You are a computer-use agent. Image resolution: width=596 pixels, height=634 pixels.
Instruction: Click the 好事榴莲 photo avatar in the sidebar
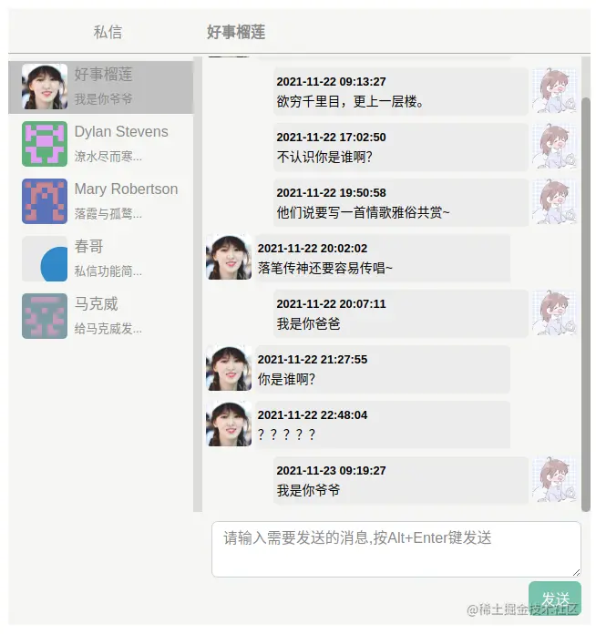[x=45, y=87]
